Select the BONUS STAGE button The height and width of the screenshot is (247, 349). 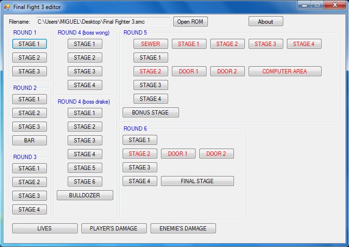click(151, 113)
